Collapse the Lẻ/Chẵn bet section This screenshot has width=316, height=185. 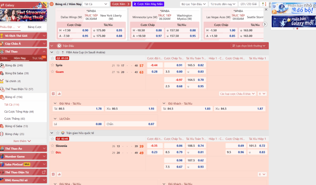(x=55, y=119)
